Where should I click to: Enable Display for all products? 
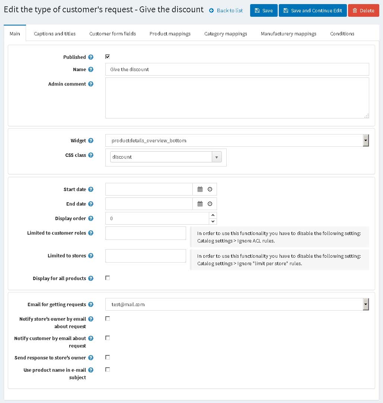click(x=108, y=278)
